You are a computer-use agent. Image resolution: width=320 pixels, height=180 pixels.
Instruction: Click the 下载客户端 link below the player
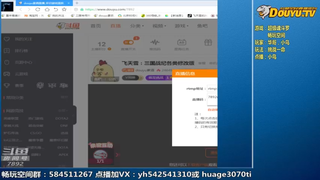tap(197, 165)
